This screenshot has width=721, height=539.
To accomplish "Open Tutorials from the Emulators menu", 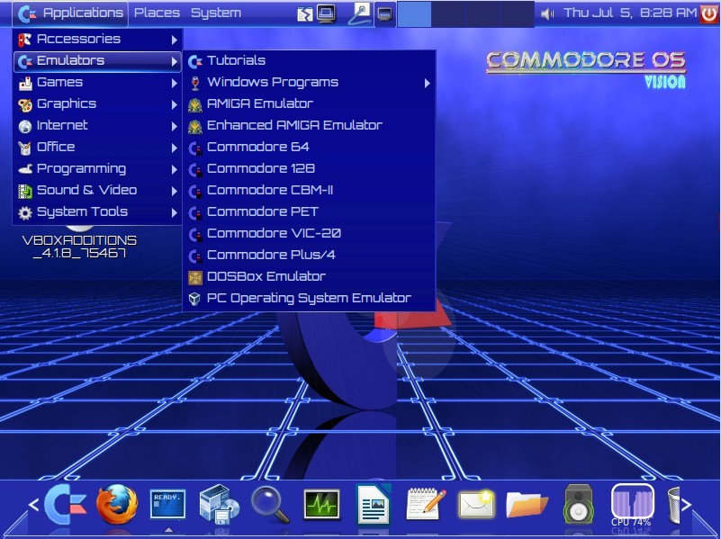I will coord(309,60).
